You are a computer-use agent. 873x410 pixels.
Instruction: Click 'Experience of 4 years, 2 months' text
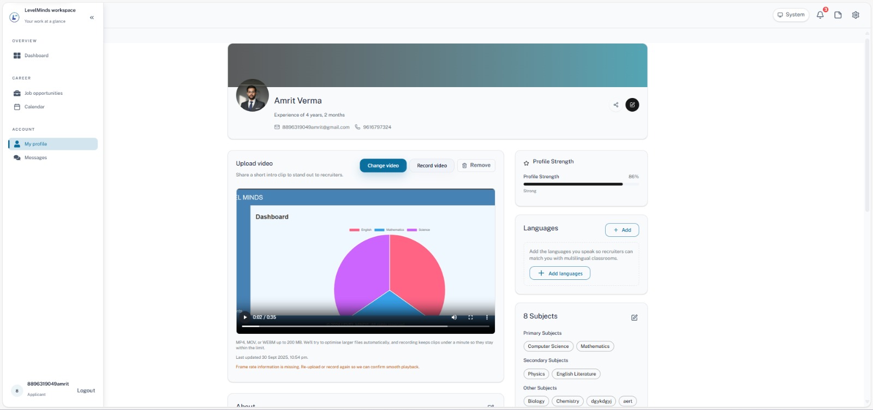pos(309,115)
